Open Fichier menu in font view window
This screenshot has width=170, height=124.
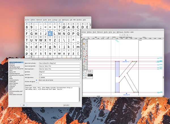27,20
